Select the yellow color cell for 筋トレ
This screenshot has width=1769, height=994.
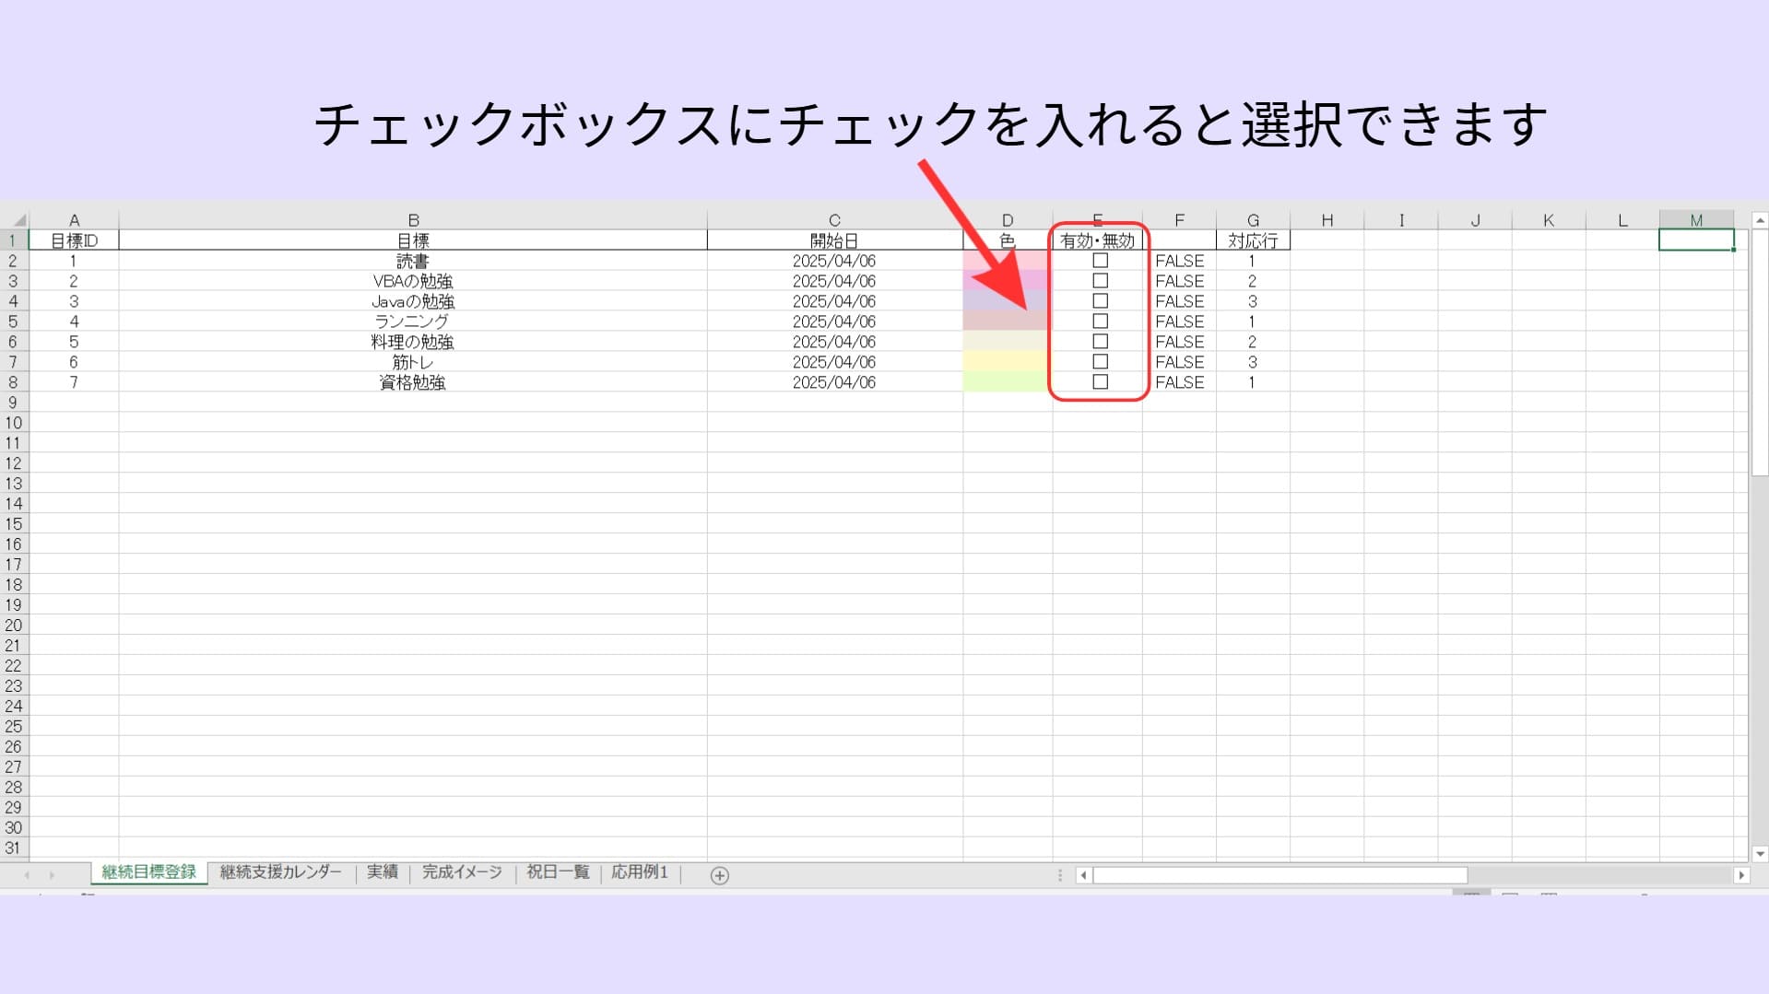[x=1008, y=362]
